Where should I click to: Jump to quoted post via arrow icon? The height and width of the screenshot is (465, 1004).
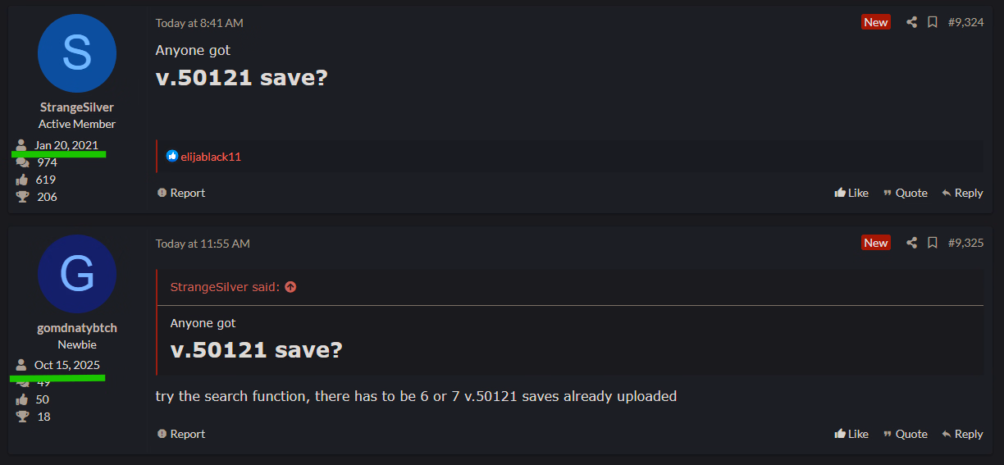click(x=290, y=287)
